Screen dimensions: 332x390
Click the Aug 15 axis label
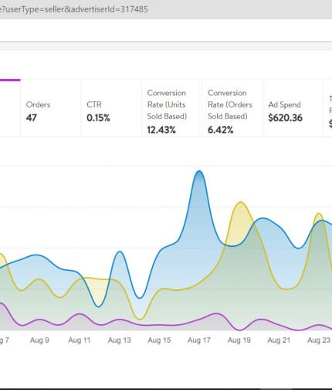(x=159, y=340)
